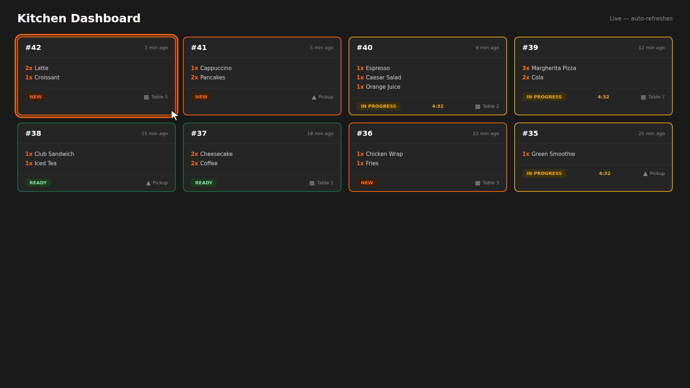Open the order #40 card header
Screen dimensions: 690x388
[428, 48]
